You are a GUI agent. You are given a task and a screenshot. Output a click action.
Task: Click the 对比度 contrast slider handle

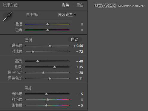[33, 51]
